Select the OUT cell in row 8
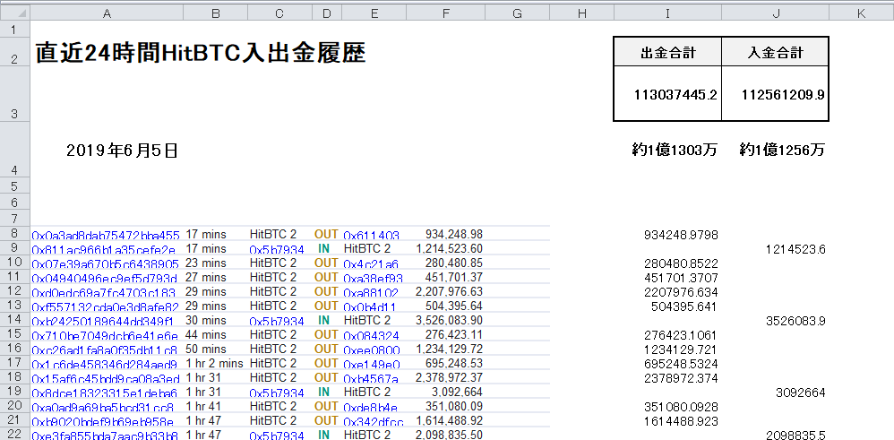 [326, 234]
